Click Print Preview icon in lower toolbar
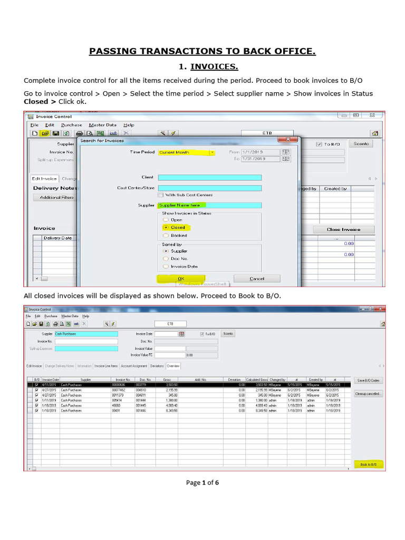The width and height of the screenshot is (405, 540). tap(62, 324)
